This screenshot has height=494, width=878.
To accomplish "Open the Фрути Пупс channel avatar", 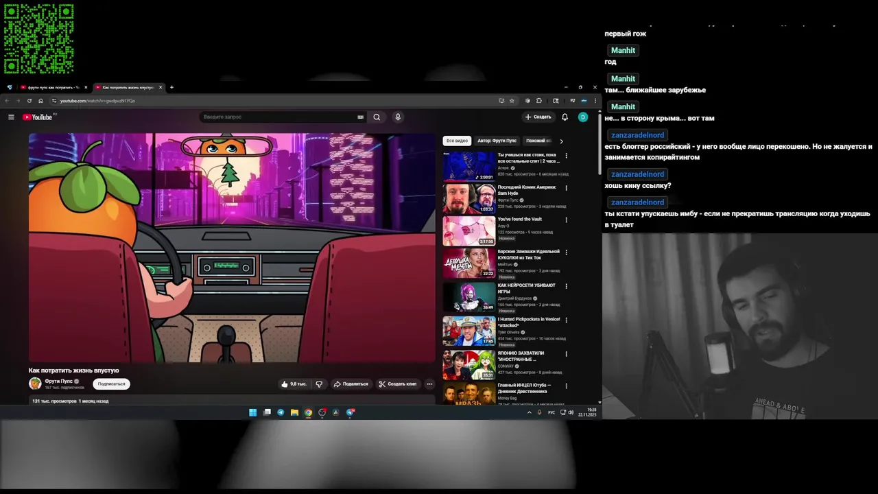I will coord(35,384).
